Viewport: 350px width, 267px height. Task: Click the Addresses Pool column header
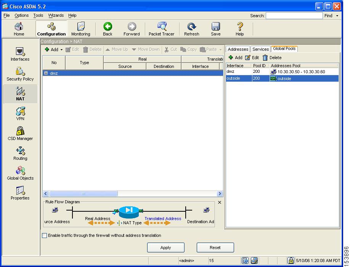tap(303, 66)
